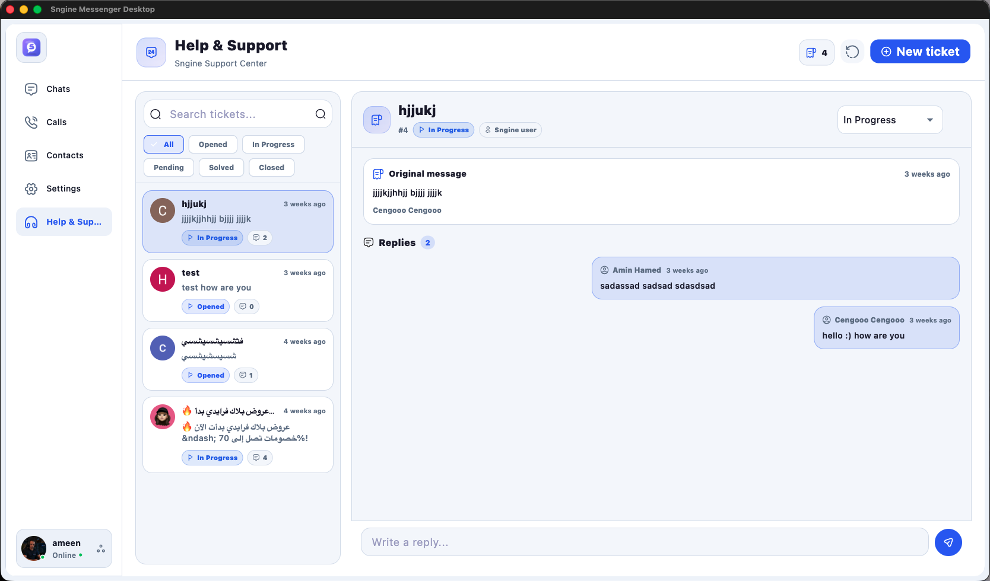This screenshot has height=581, width=990.
Task: Click reply count 4 on fire emoji ticket
Action: point(260,458)
